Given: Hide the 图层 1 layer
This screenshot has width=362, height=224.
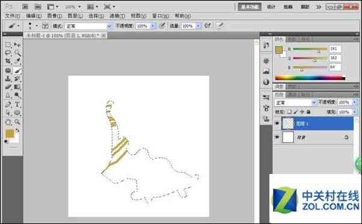Looking at the screenshot, I should point(277,123).
